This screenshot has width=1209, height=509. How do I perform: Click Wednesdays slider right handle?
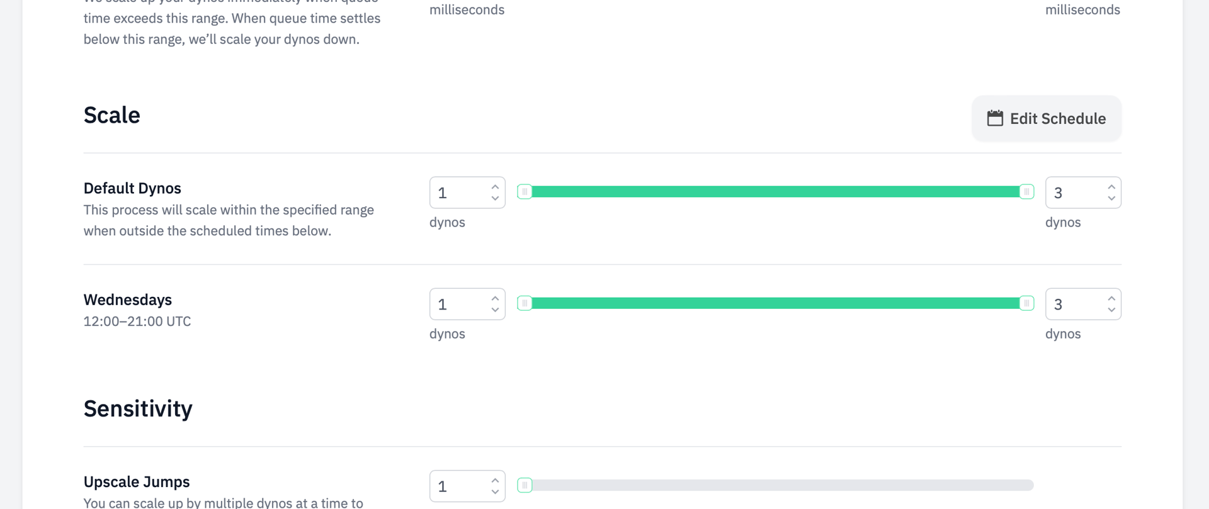(x=1026, y=303)
